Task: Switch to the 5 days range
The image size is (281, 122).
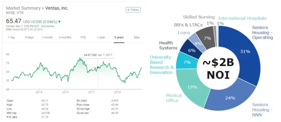Action: pos(29,37)
